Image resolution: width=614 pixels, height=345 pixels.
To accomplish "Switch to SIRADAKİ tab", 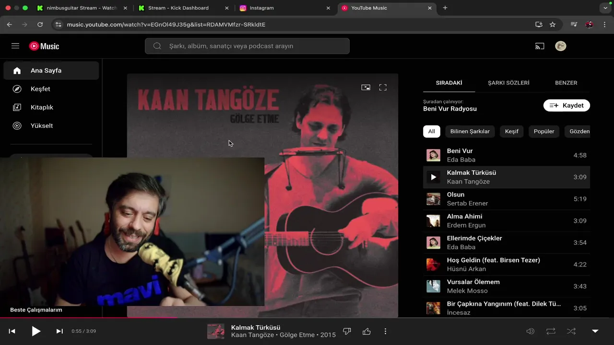I will [x=449, y=83].
